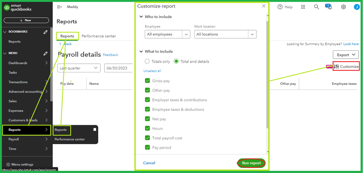Uncheck the Other pay checkbox
363x173 pixels.
coord(147,90)
